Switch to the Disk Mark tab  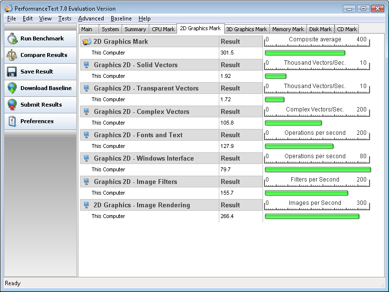pos(320,29)
